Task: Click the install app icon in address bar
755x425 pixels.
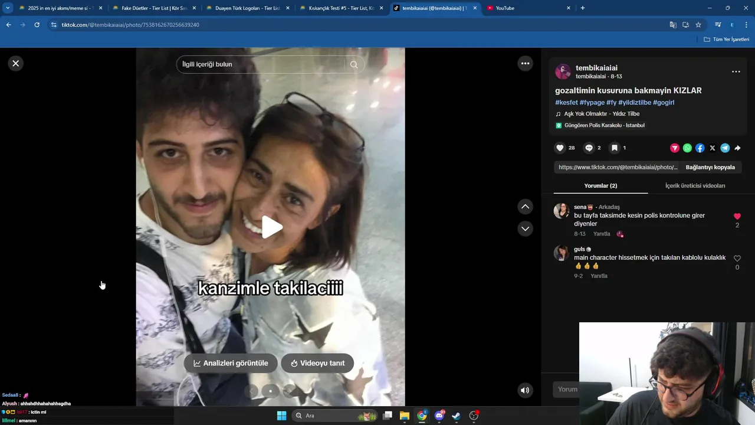Action: coord(685,25)
